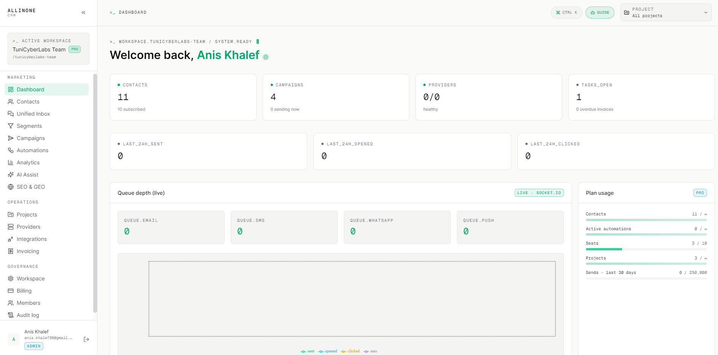The image size is (718, 355).
Task: Click the sidebar vertical scrollbar
Action: point(95,193)
